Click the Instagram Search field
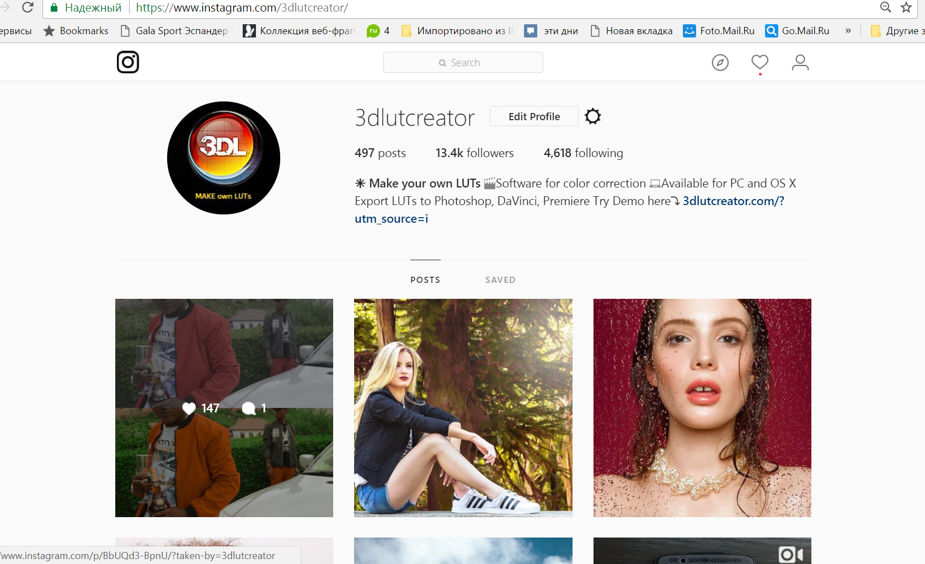The width and height of the screenshot is (925, 564). point(463,62)
